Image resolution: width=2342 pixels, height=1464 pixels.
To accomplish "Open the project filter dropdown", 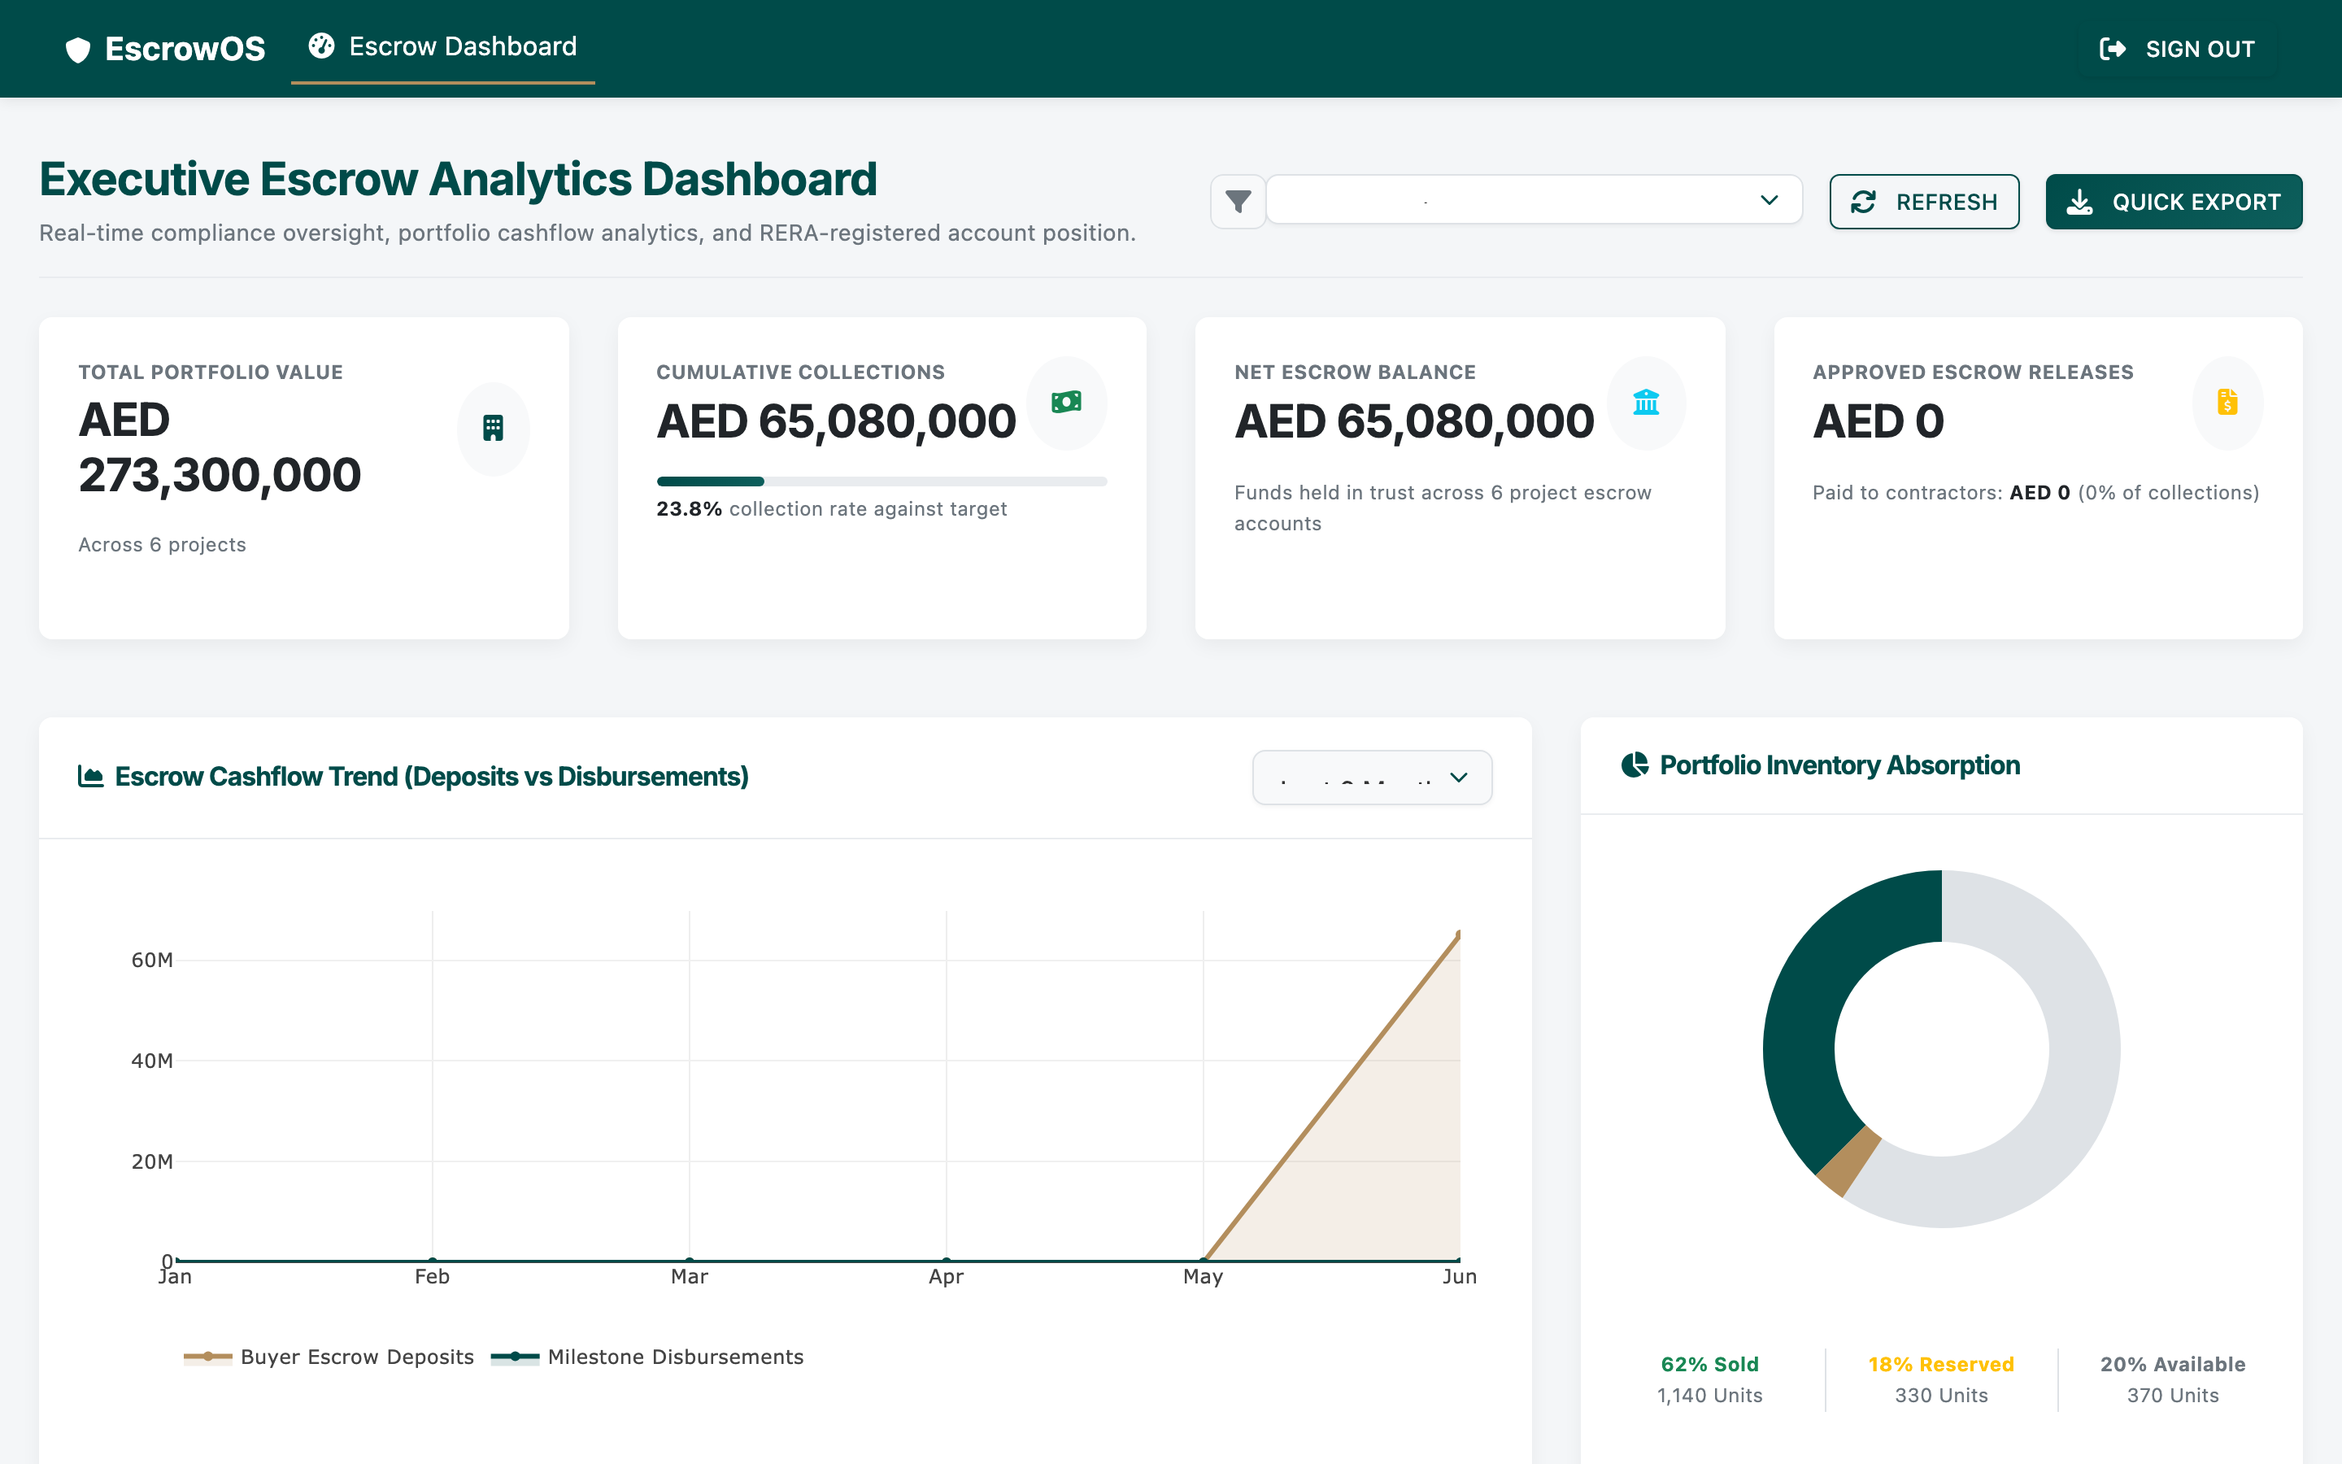I will pyautogui.click(x=1534, y=200).
